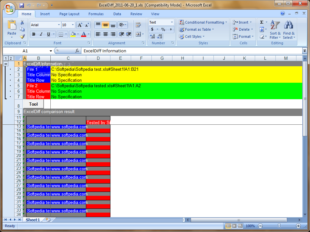Open the Name Box dropdown arrow
This screenshot has width=310, height=232.
click(x=51, y=51)
